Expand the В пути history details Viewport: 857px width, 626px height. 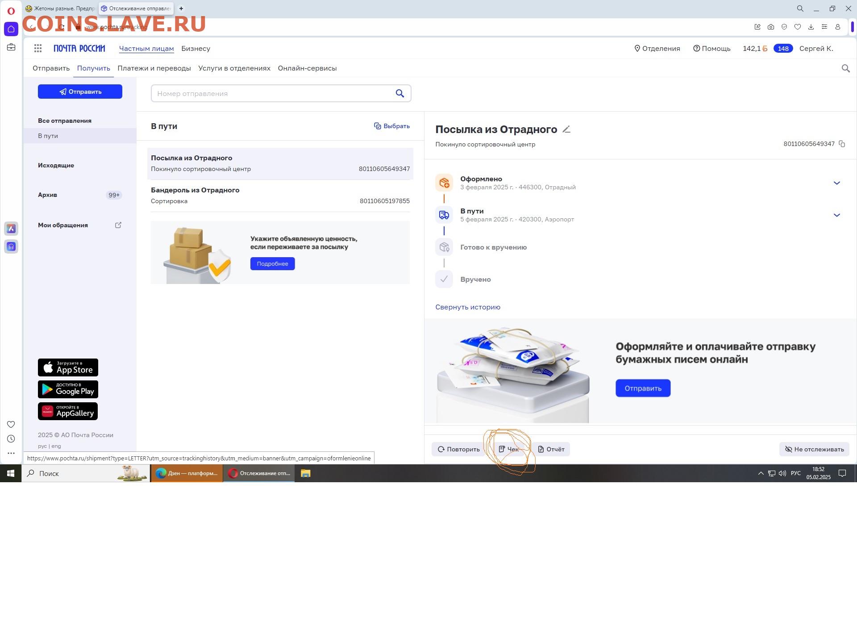[x=837, y=215]
